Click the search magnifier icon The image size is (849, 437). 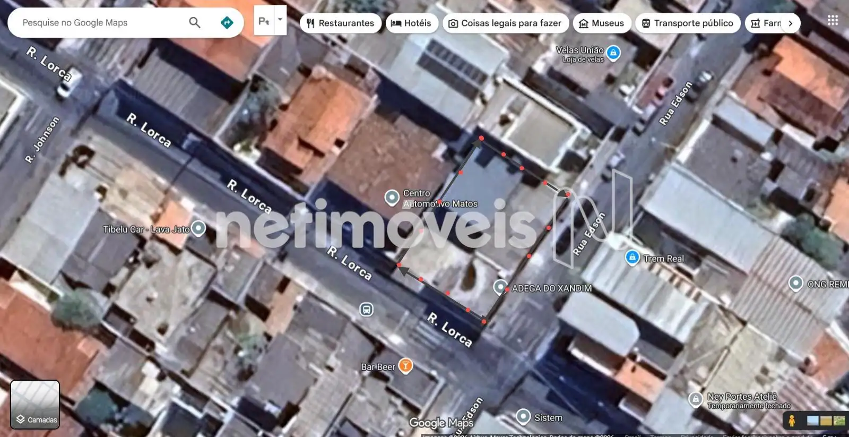pyautogui.click(x=195, y=22)
